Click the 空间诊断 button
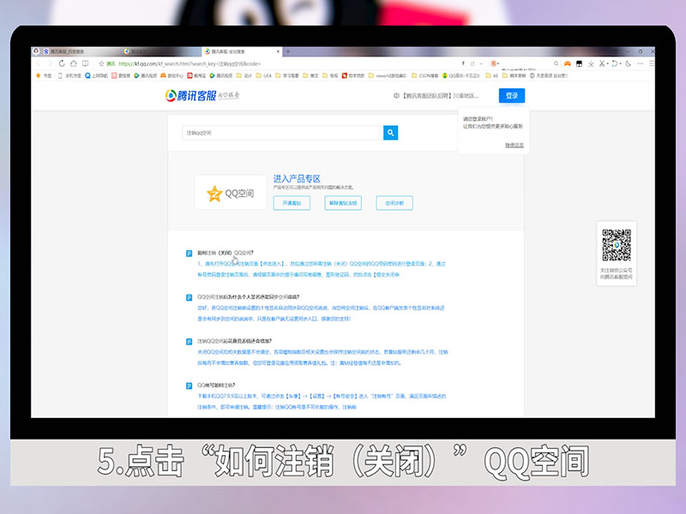The width and height of the screenshot is (686, 514). point(394,203)
